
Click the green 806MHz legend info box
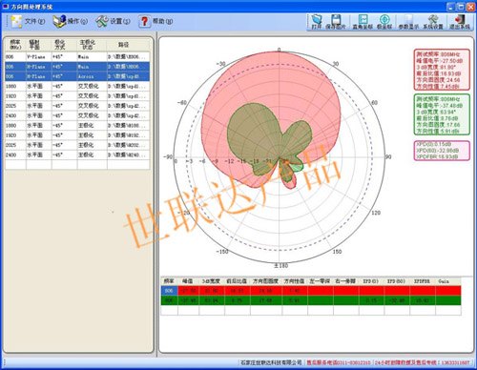(x=442, y=114)
